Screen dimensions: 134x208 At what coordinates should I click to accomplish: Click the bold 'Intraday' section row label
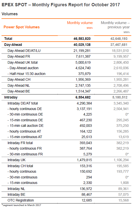[x=11, y=97]
